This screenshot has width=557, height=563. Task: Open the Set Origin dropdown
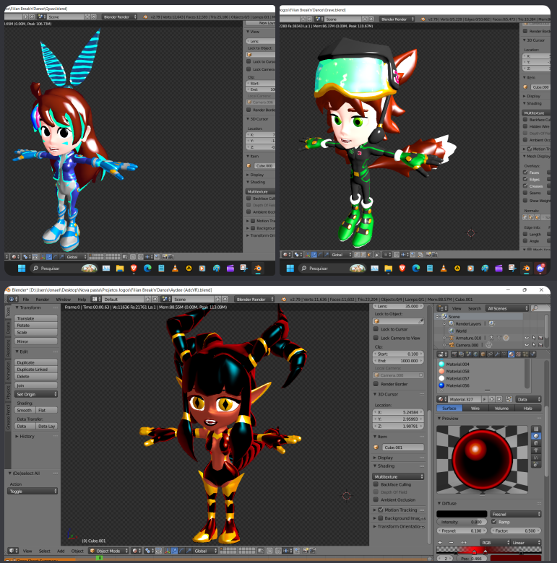coord(36,394)
